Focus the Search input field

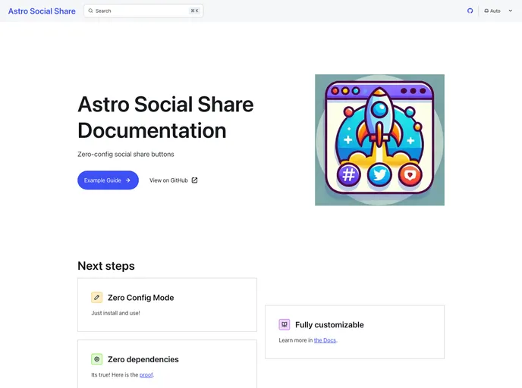143,11
